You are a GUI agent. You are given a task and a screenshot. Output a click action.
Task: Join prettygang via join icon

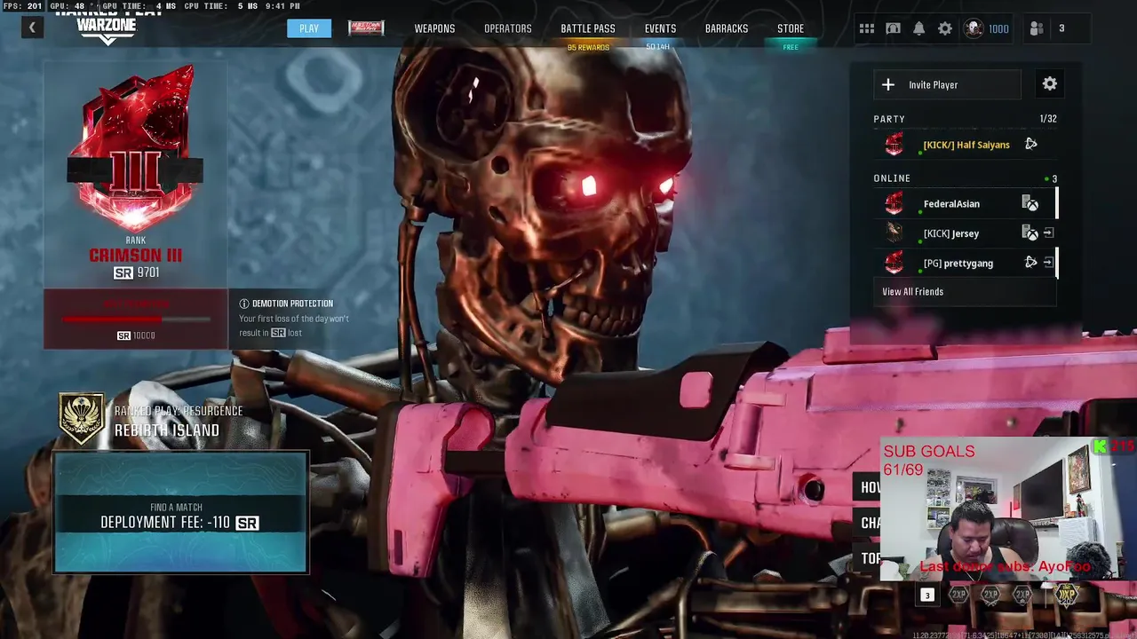(x=1048, y=263)
